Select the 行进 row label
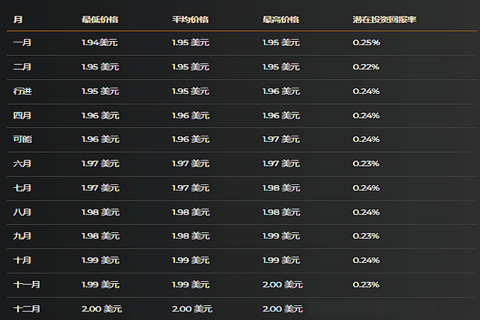The width and height of the screenshot is (480, 320). click(22, 91)
